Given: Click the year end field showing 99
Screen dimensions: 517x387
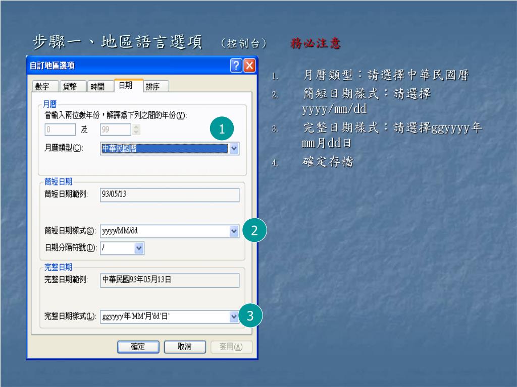Looking at the screenshot, I should pos(116,130).
